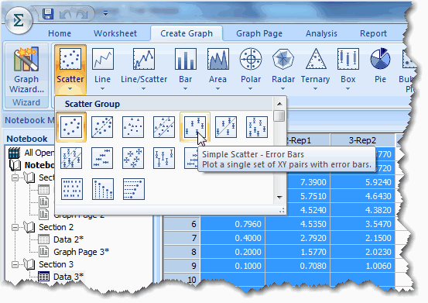Click the cell containing 0.2000
The height and width of the screenshot is (303, 428).
tap(233, 252)
